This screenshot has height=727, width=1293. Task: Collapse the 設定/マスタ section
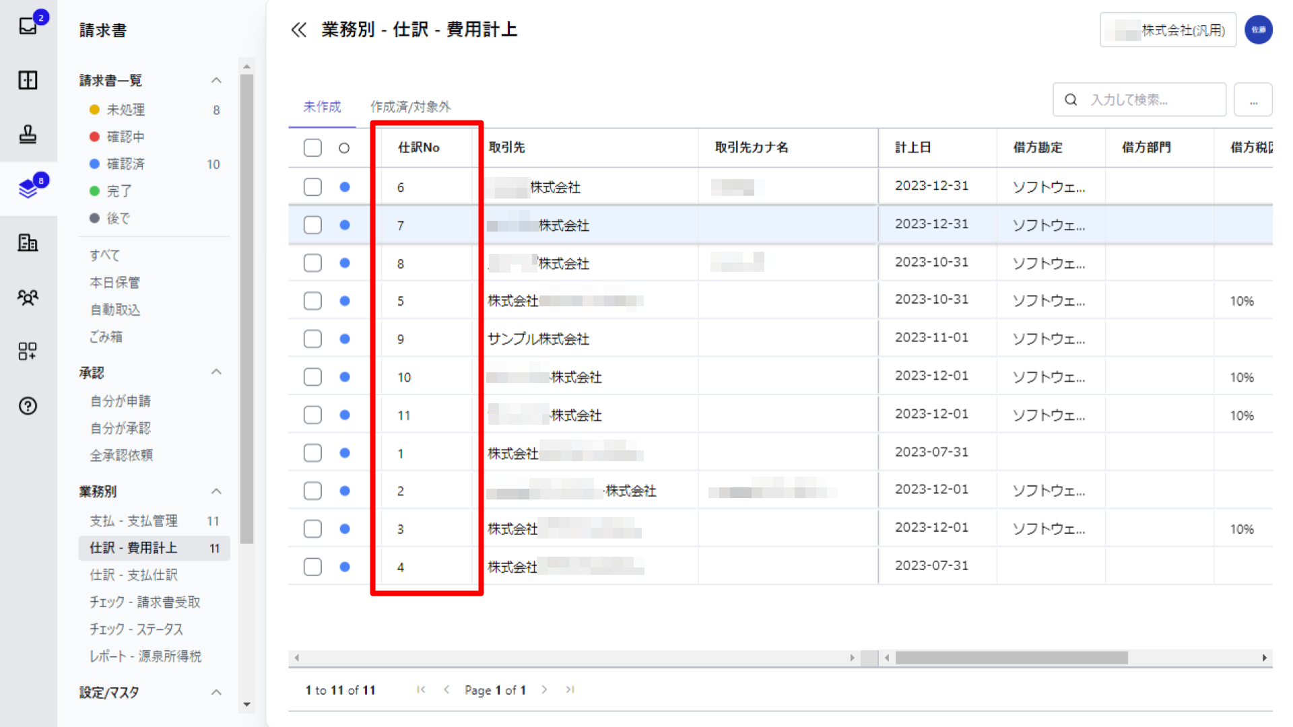pyautogui.click(x=216, y=692)
